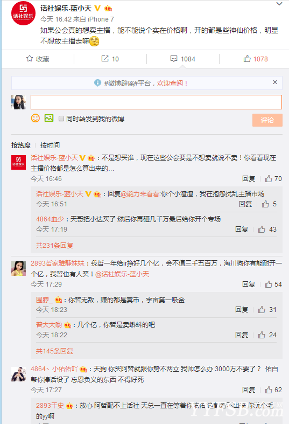Reply to the 今天 16:51 sub-comment
The height and width of the screenshot is (424, 289).
click(245, 204)
